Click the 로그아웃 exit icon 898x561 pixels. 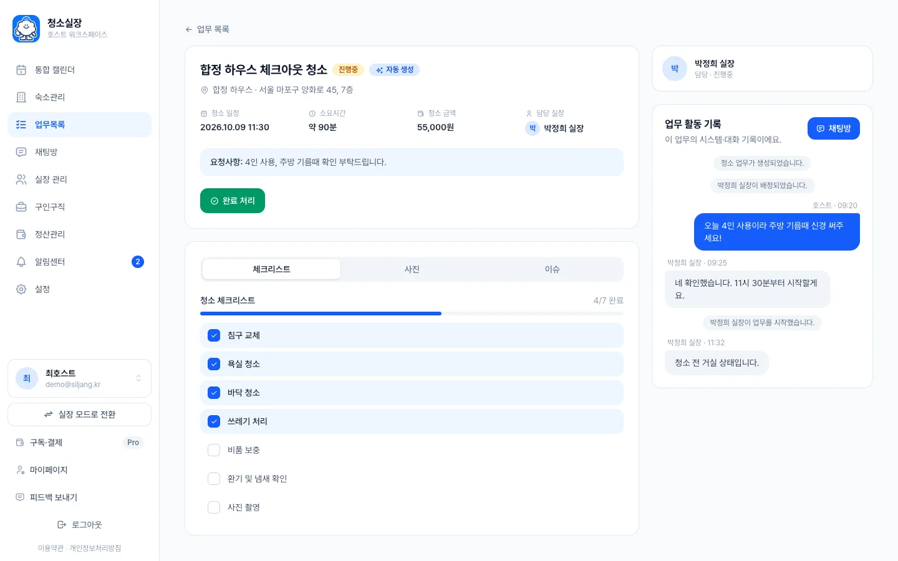(62, 525)
